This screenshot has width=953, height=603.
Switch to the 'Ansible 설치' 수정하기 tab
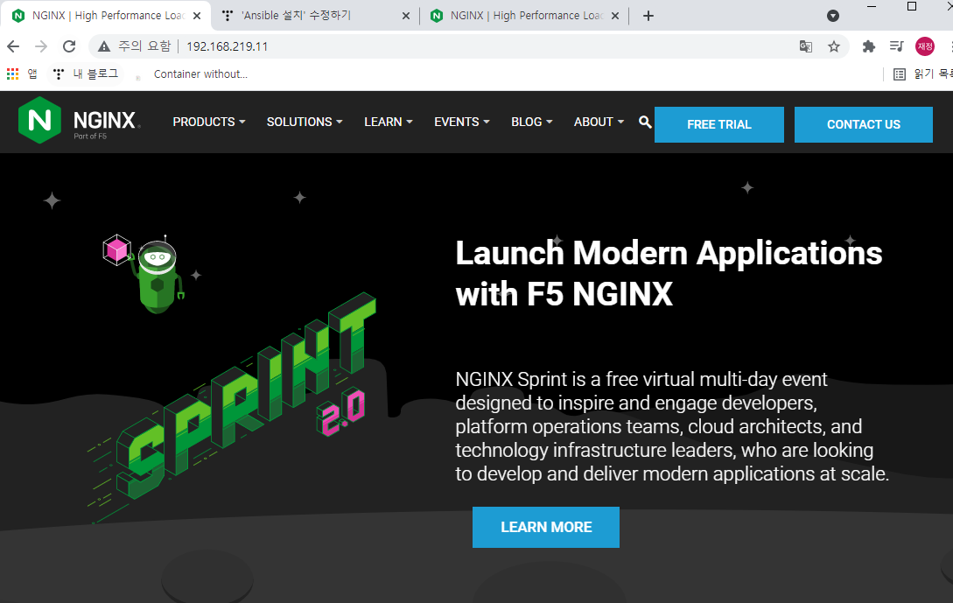(x=316, y=16)
